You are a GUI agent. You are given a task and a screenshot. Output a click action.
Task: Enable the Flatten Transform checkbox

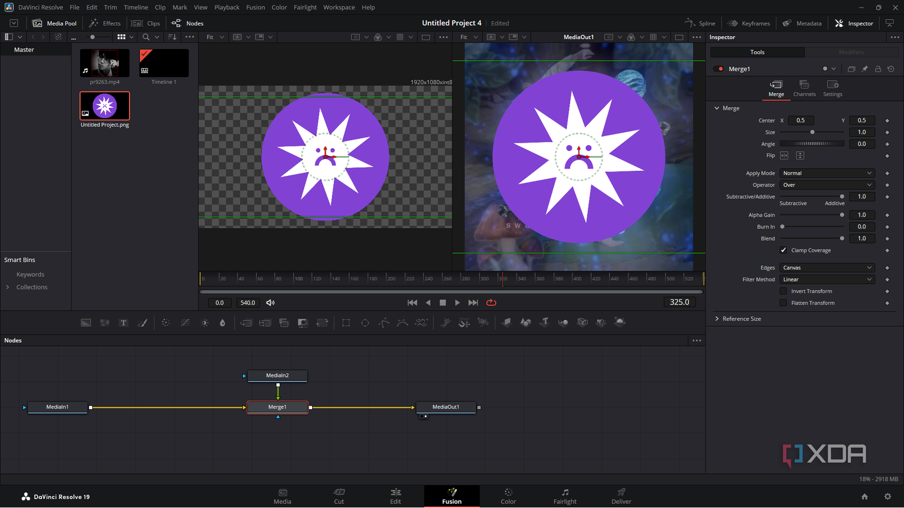(783, 303)
